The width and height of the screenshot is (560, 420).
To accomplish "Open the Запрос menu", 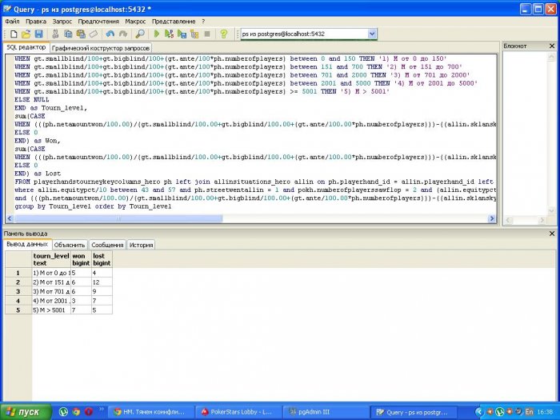I will coord(62,21).
